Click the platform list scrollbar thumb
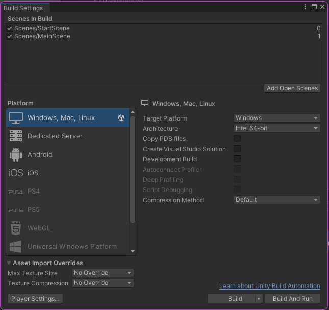Image resolution: width=329 pixels, height=310 pixels. [133, 169]
